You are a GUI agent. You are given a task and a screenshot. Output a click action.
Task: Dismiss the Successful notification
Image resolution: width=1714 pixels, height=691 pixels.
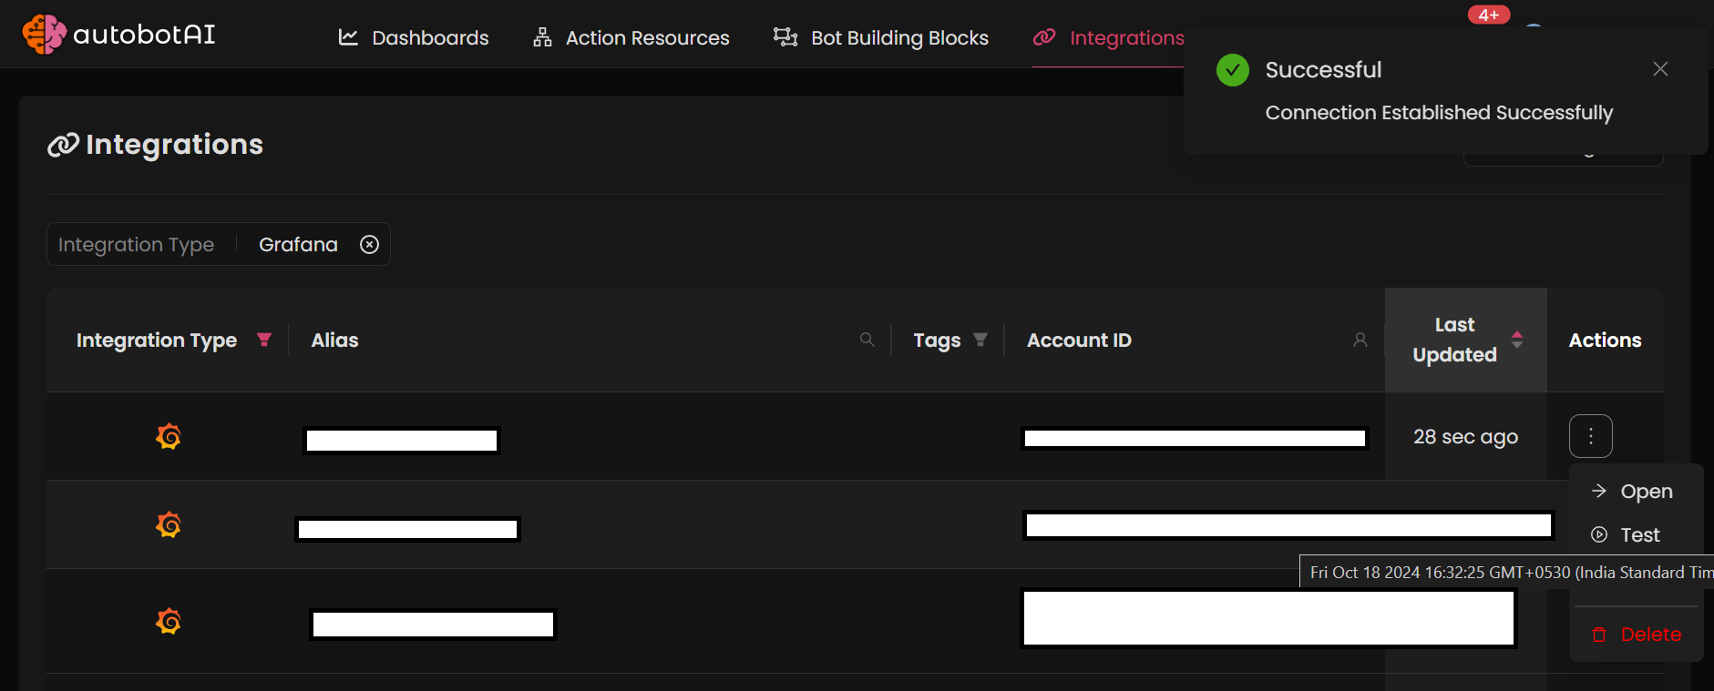tap(1660, 69)
